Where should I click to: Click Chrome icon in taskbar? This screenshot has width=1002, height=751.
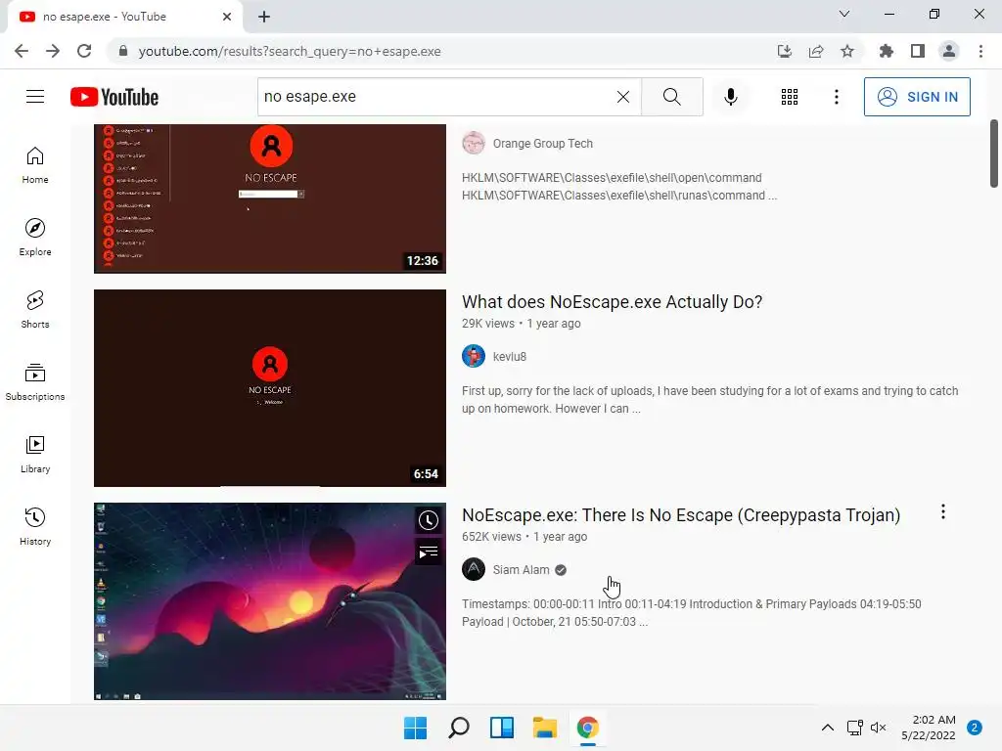pyautogui.click(x=588, y=728)
